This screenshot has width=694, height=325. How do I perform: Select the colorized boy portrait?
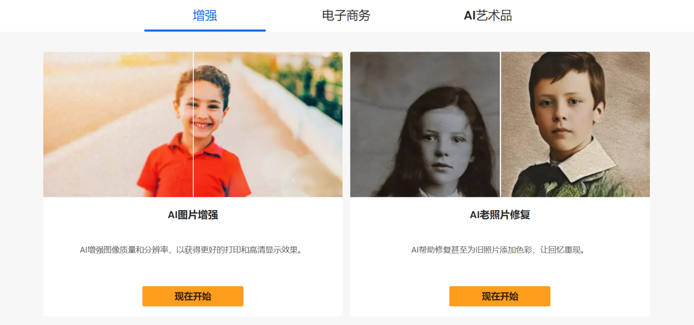click(575, 124)
